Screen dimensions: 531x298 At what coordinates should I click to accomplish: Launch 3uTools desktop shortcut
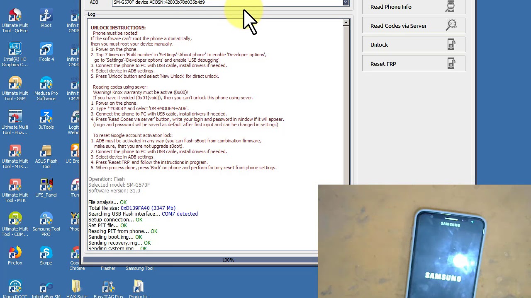click(x=46, y=120)
